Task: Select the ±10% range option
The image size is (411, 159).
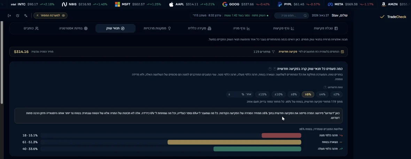Action: [x=279, y=94]
